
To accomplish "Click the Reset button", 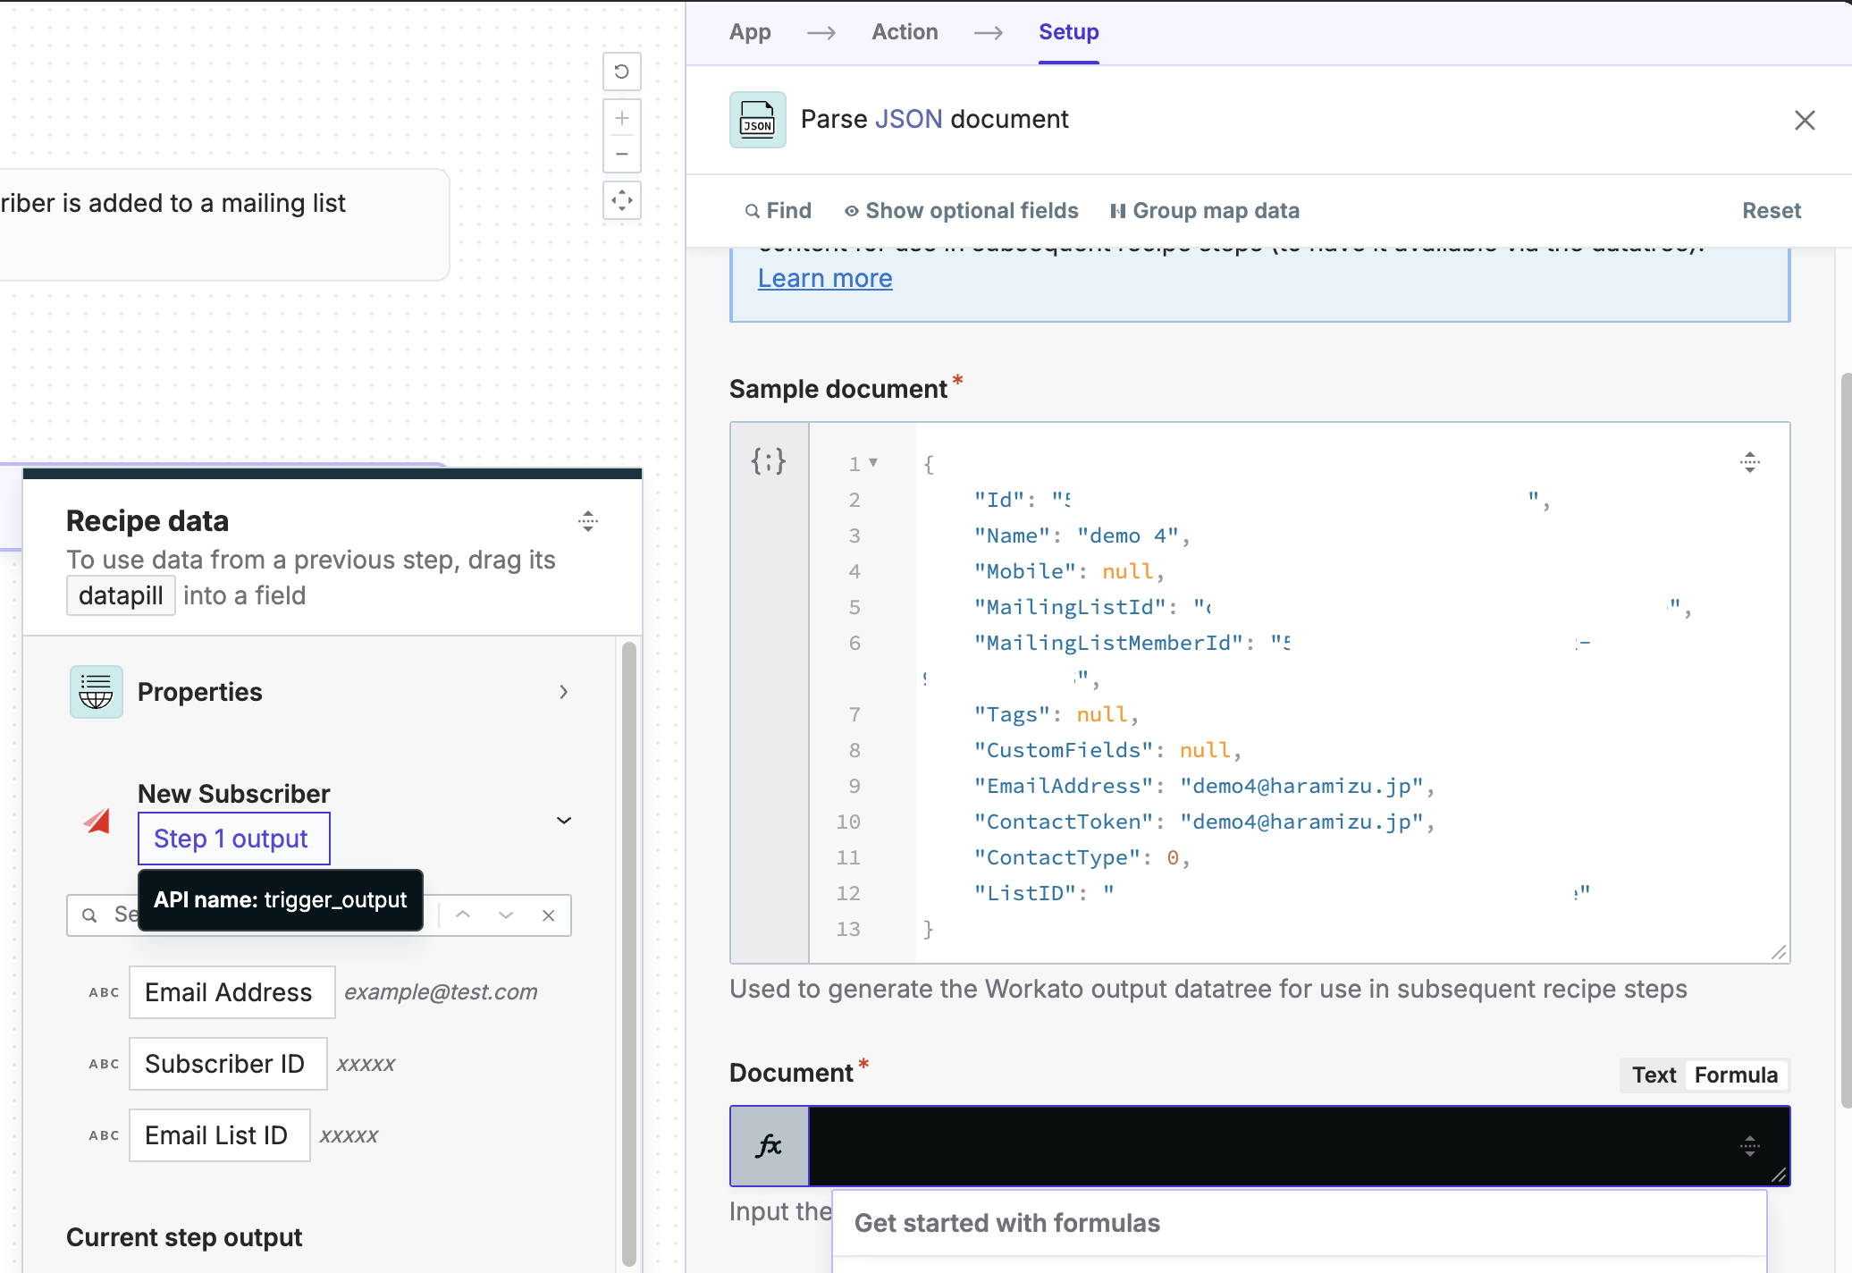I will click(1771, 210).
